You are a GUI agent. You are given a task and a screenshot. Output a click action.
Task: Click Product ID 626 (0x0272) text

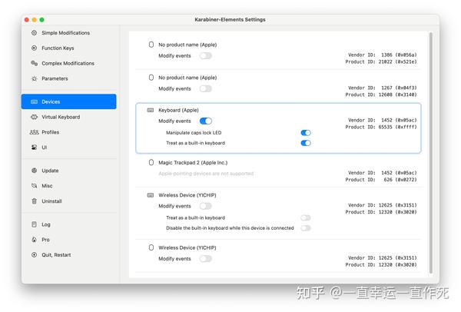(381, 180)
